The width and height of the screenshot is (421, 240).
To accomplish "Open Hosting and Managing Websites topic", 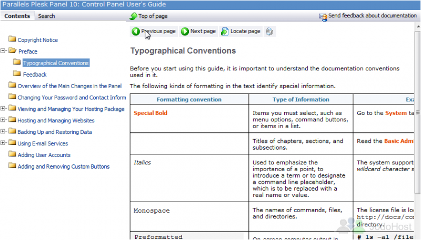I will pyautogui.click(x=56, y=121).
